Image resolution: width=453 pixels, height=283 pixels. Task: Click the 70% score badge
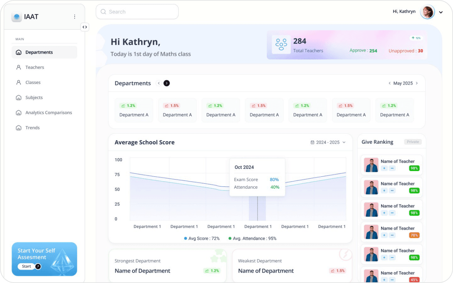(414, 235)
